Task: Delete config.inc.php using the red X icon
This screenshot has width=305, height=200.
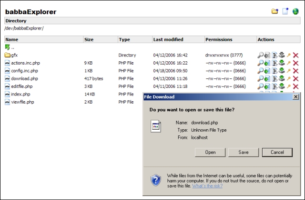Action: (295, 71)
